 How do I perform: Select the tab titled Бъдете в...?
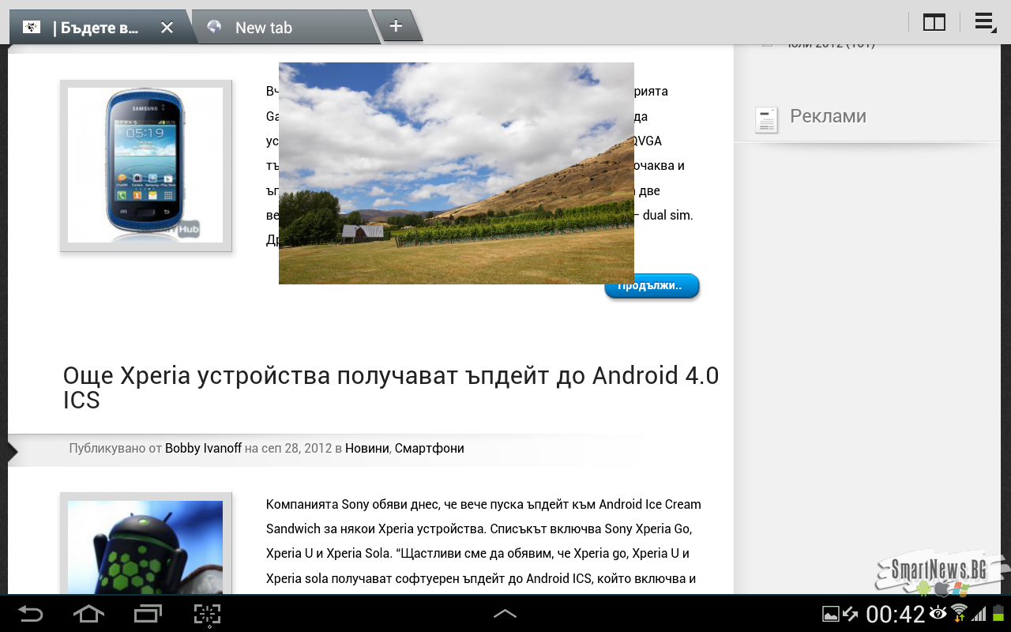tap(95, 28)
